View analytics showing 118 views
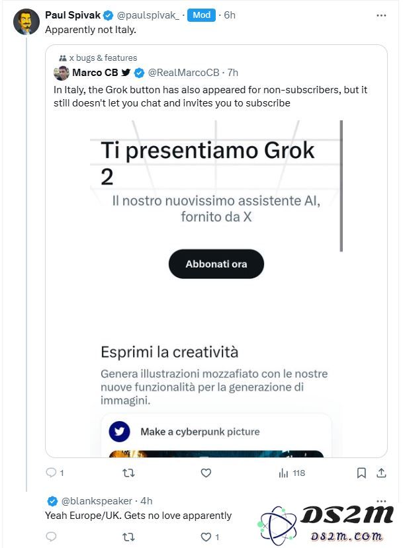The width and height of the screenshot is (405, 548). point(292,473)
